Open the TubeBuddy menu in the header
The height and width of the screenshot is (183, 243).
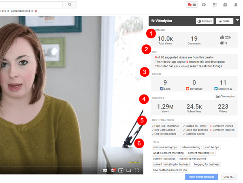pyautogui.click(x=191, y=5)
